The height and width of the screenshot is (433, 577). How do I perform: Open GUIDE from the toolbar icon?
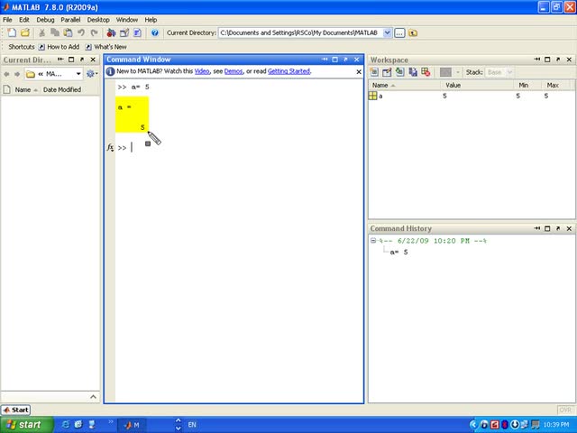(124, 32)
